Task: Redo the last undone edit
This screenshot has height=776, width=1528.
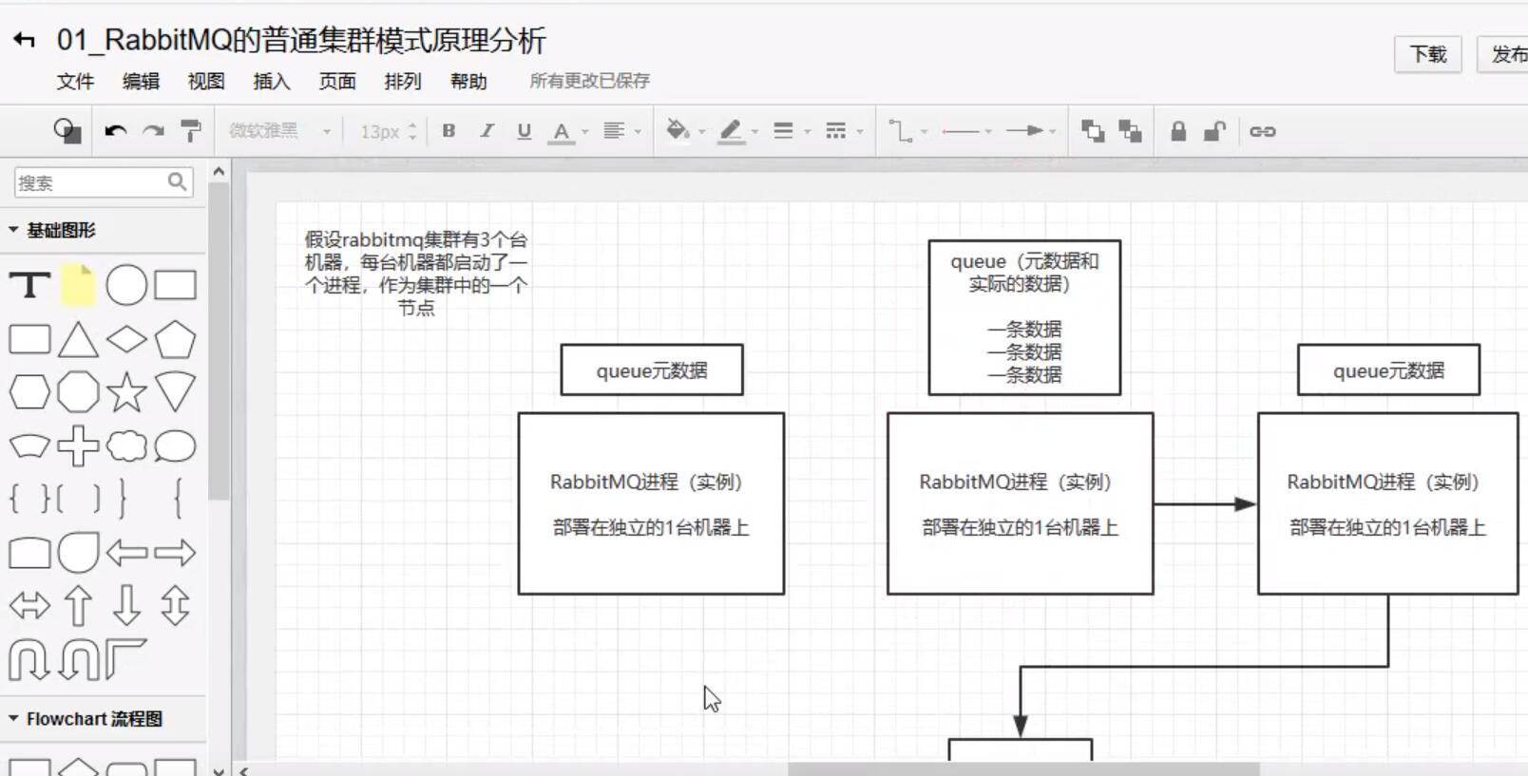Action: point(153,131)
